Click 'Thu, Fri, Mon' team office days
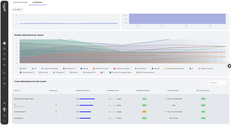 [x=174, y=118]
